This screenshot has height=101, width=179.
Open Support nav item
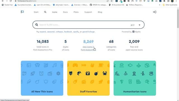(88, 12)
